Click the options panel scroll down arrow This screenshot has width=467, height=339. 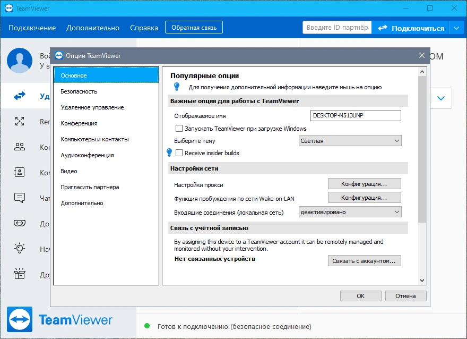[422, 280]
